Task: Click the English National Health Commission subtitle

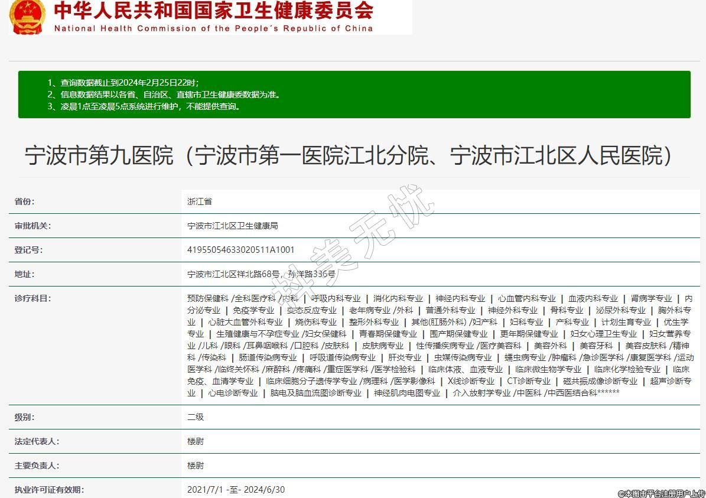Action: point(213,28)
